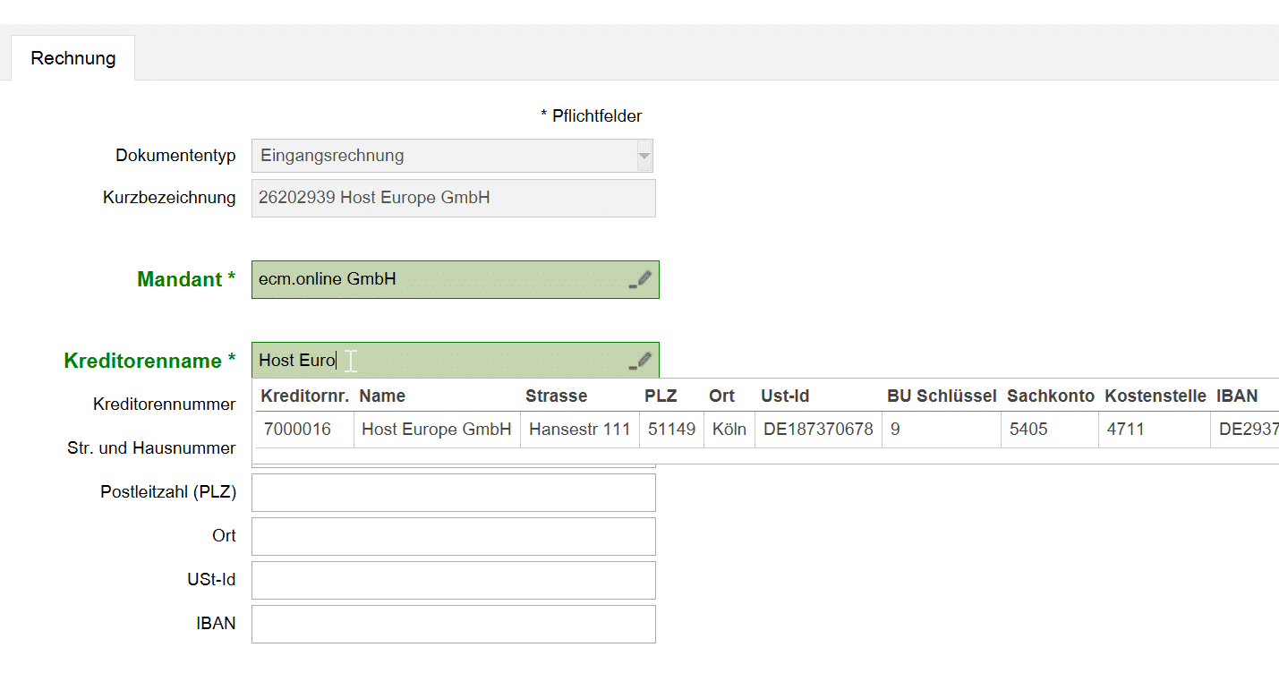Open the Dokumententyp dropdown arrow
This screenshot has height=673, width=1279.
[644, 156]
